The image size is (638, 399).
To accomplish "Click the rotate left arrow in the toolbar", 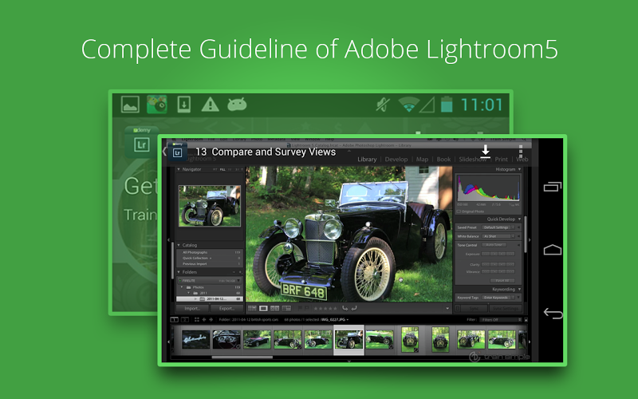I will coord(345,308).
